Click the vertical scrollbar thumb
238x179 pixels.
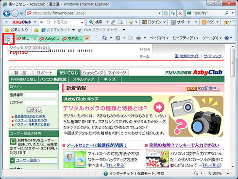coord(233,63)
